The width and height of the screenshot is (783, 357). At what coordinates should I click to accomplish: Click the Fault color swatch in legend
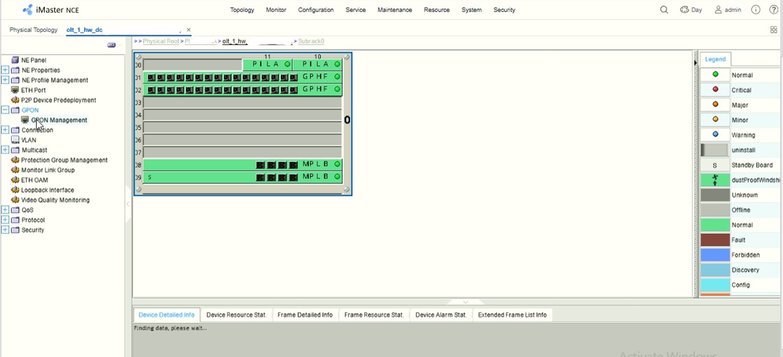(715, 240)
